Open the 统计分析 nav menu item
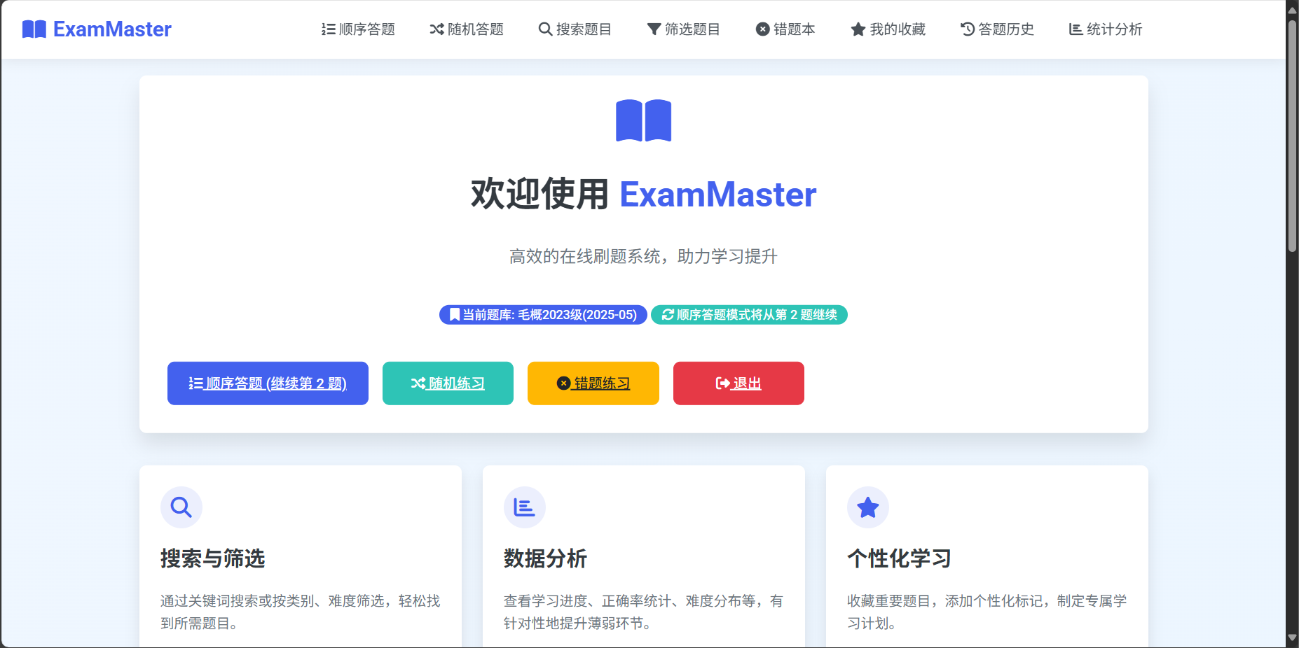This screenshot has width=1299, height=648. coord(1106,29)
